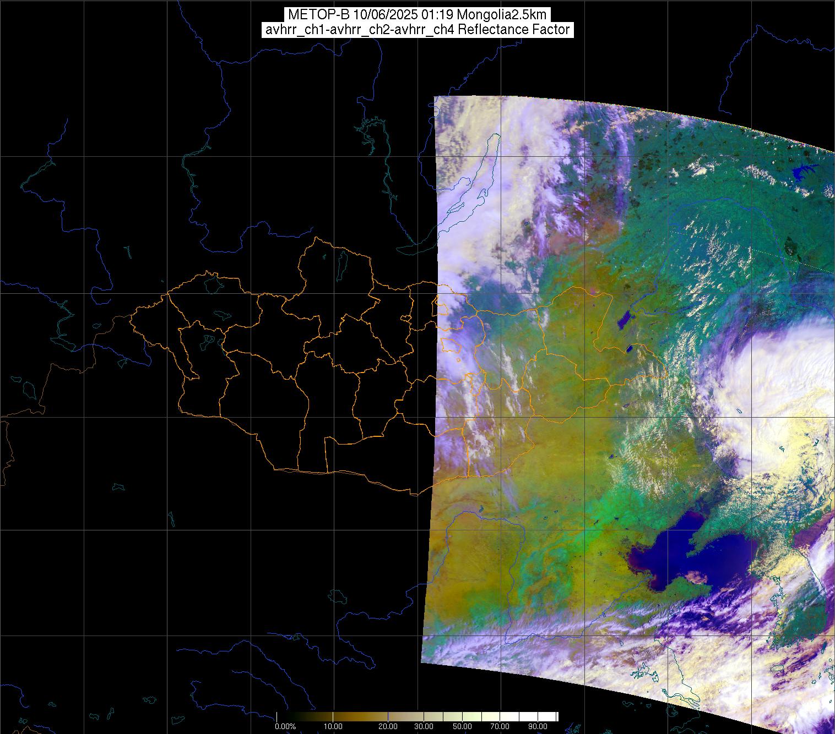Click the '0.00%' colorbar label
Viewport: 835px width, 734px height.
285,726
